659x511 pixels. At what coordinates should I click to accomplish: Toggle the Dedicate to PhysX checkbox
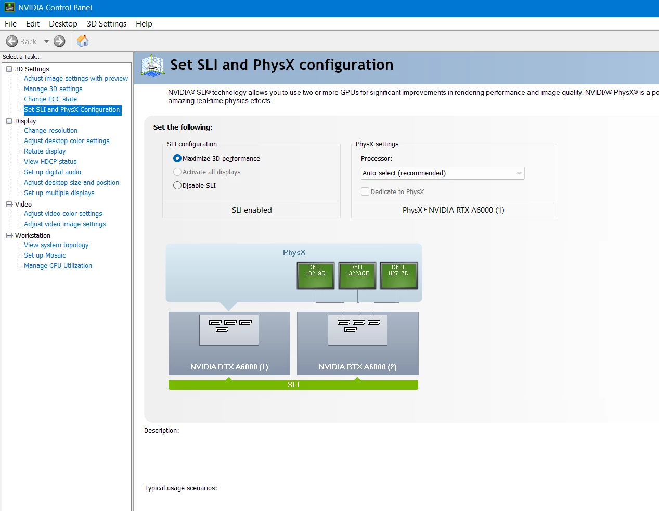(x=365, y=191)
